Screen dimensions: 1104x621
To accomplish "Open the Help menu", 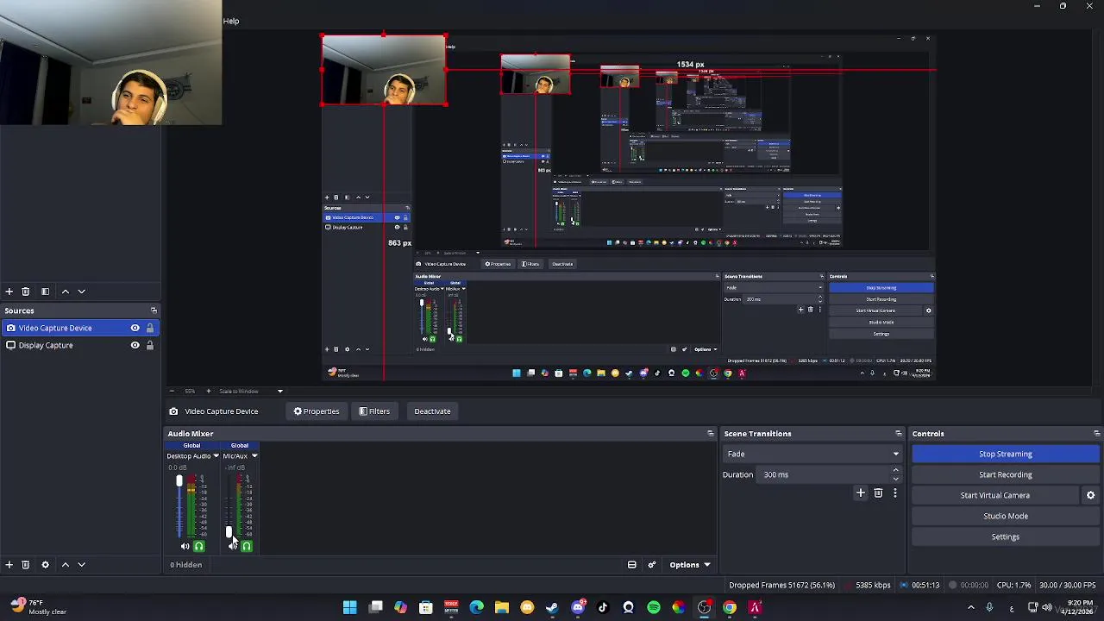I will point(231,21).
